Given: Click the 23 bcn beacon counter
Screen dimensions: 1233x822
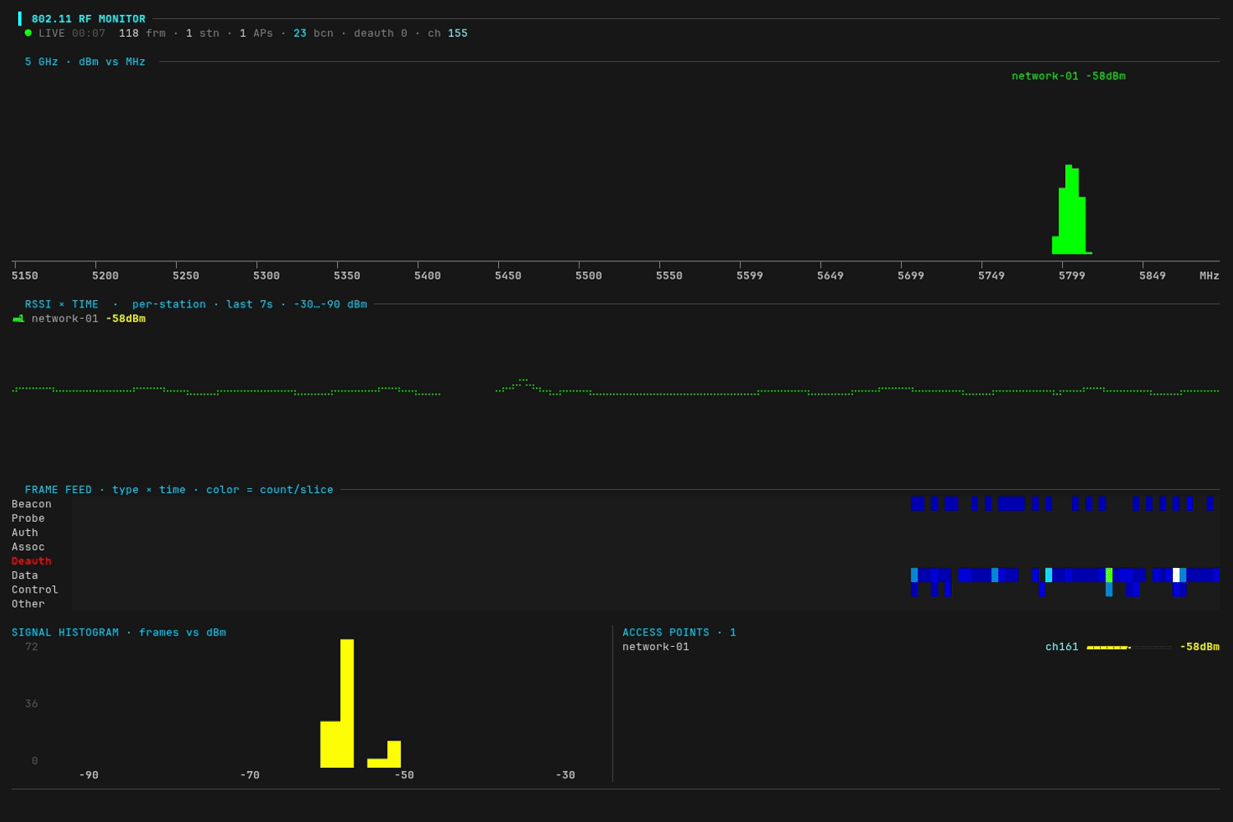Looking at the screenshot, I should [313, 34].
